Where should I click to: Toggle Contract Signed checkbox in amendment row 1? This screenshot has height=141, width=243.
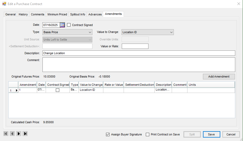click(57, 90)
